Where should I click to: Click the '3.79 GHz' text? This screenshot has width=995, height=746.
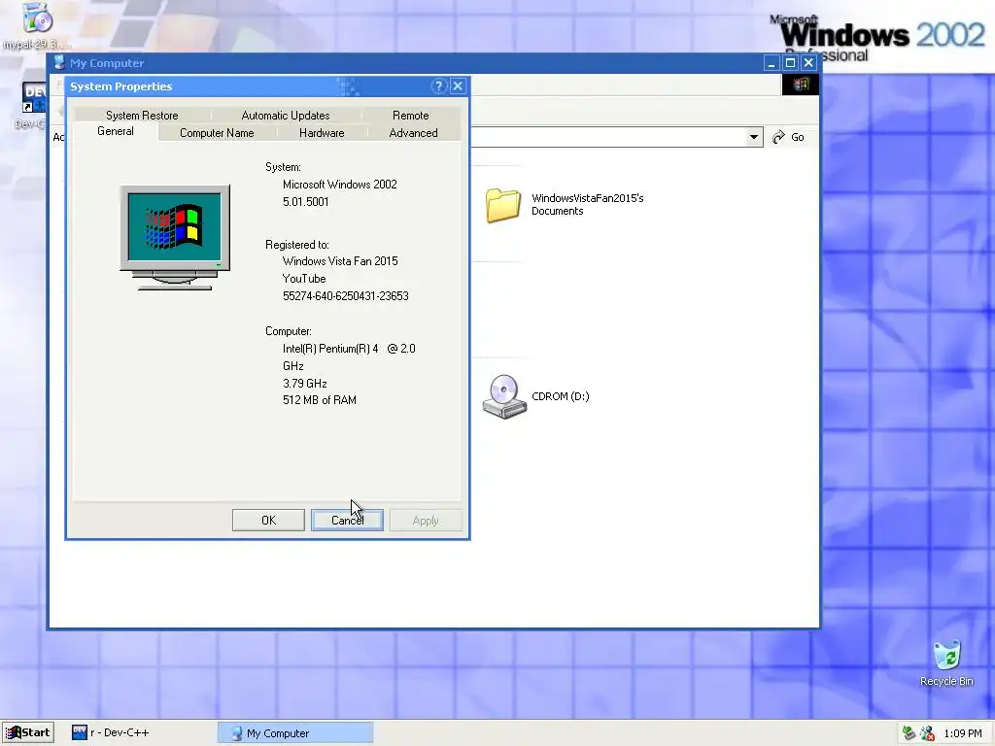click(x=305, y=383)
